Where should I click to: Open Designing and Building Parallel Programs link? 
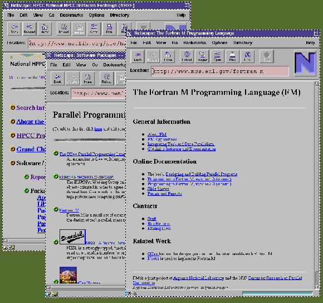[x=202, y=174]
